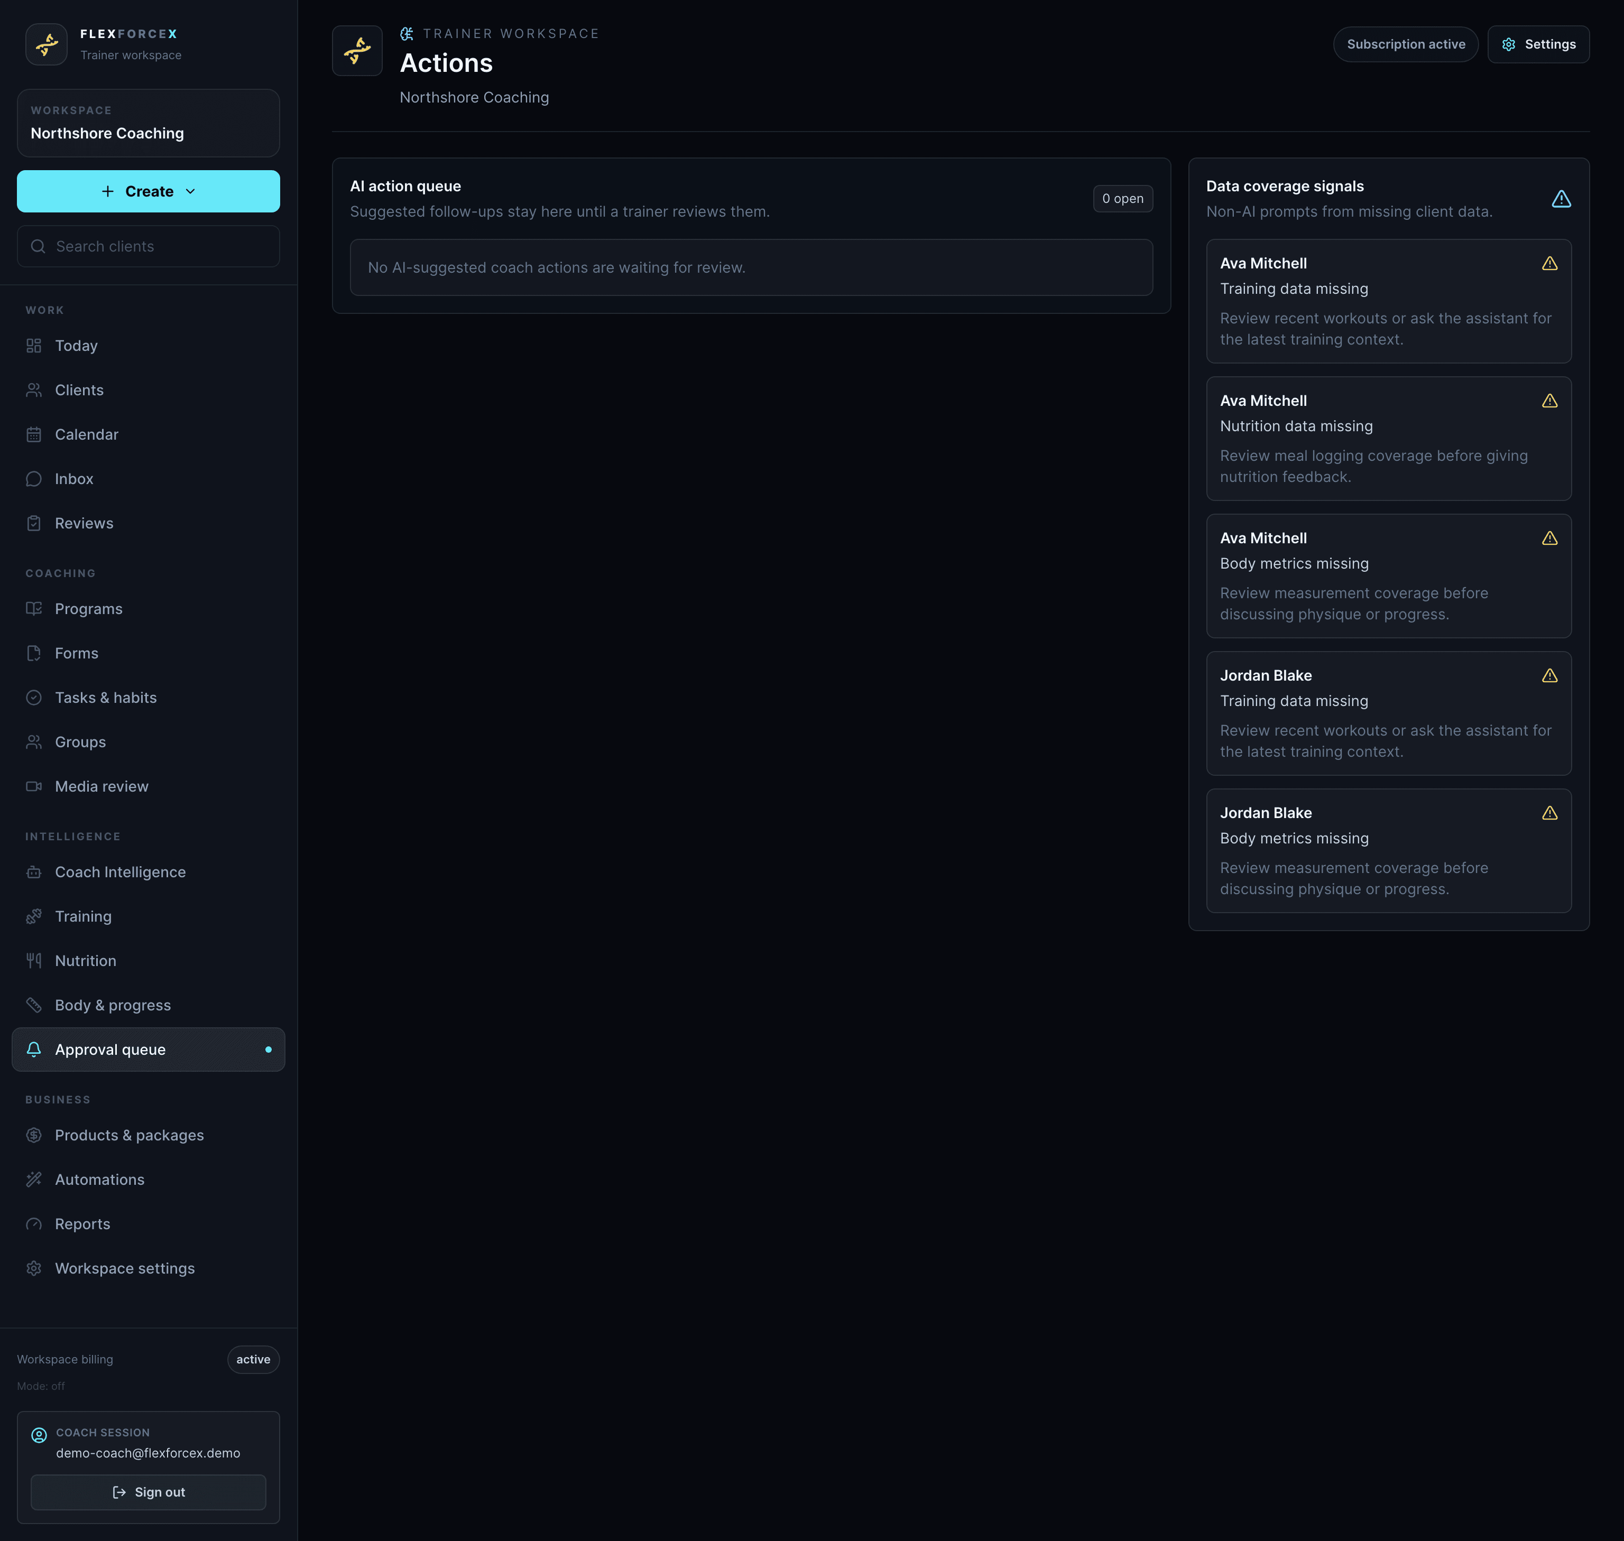Click the Nutrition utensils icon
This screenshot has height=1541, width=1624.
pos(34,961)
